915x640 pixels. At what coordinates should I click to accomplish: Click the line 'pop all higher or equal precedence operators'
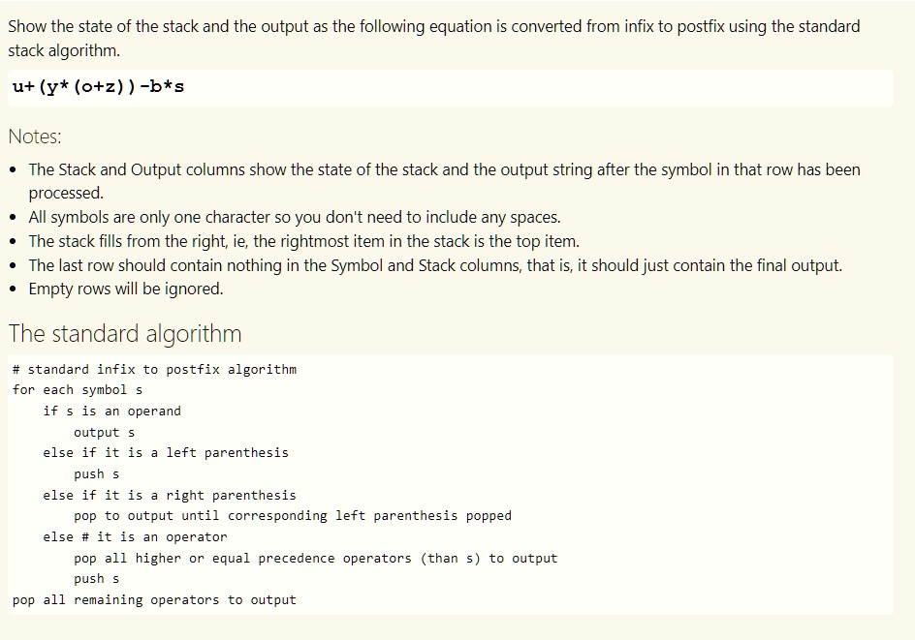coord(315,559)
